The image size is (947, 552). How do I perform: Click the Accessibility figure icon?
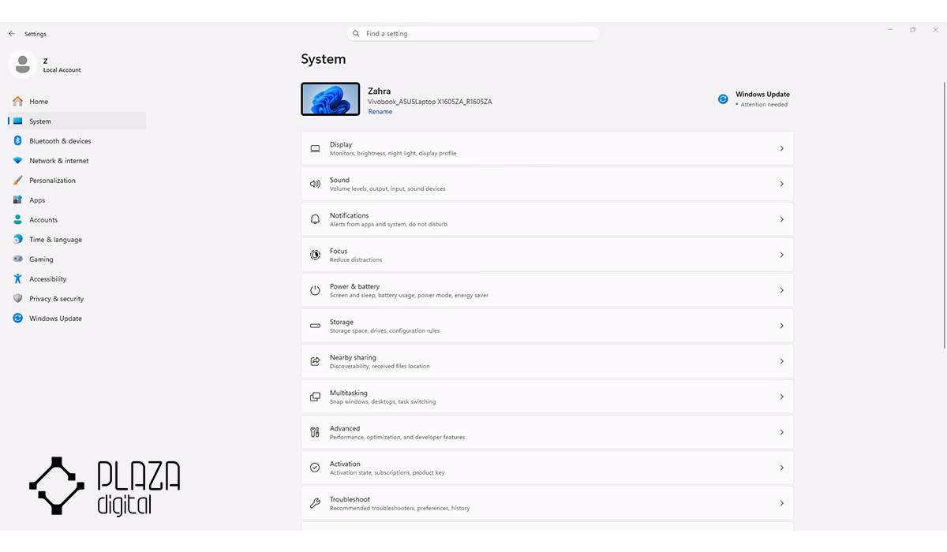(x=18, y=279)
